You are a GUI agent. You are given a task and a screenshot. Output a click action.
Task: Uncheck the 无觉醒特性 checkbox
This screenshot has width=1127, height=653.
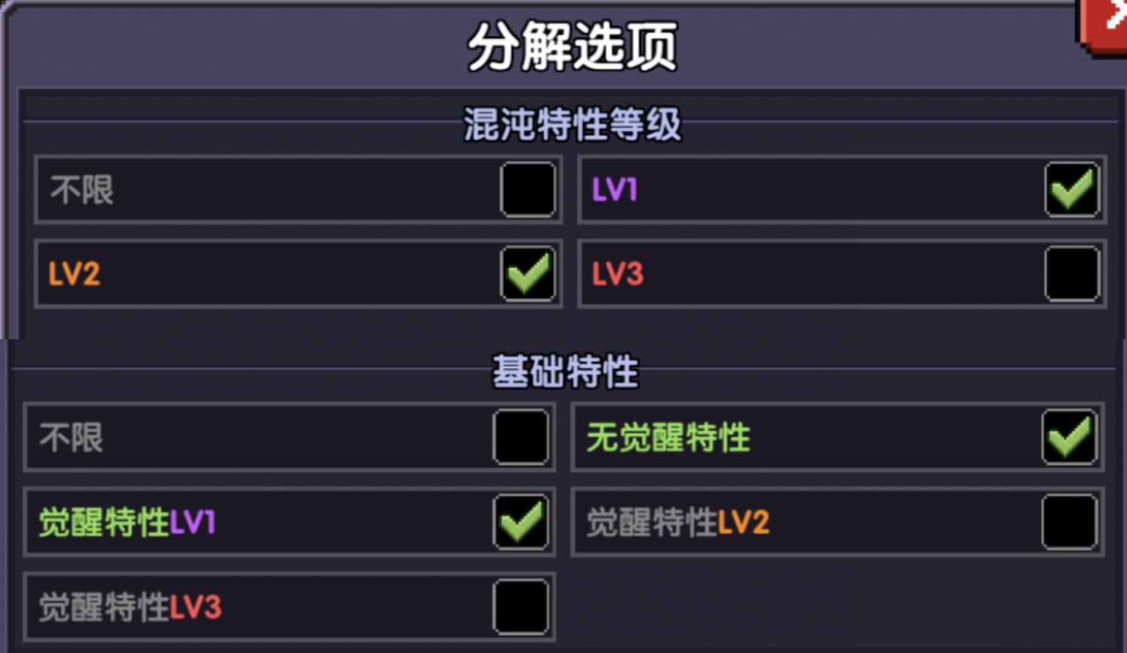(1069, 437)
